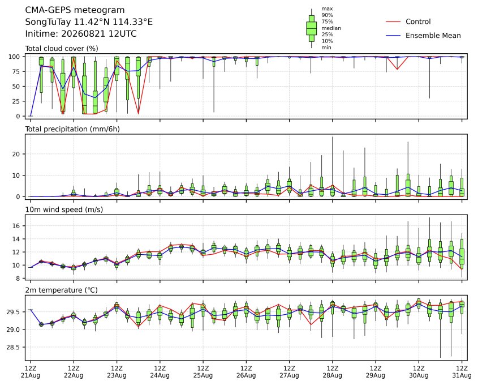Click the 'CMA-GEPS meteogram' title text
The height and width of the screenshot is (385, 478).
[75, 10]
